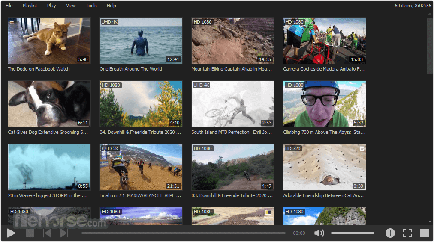Viewport: 434px width, 242px height.
Task: Click the 00:00 elapsed time display
Action: [x=299, y=233]
